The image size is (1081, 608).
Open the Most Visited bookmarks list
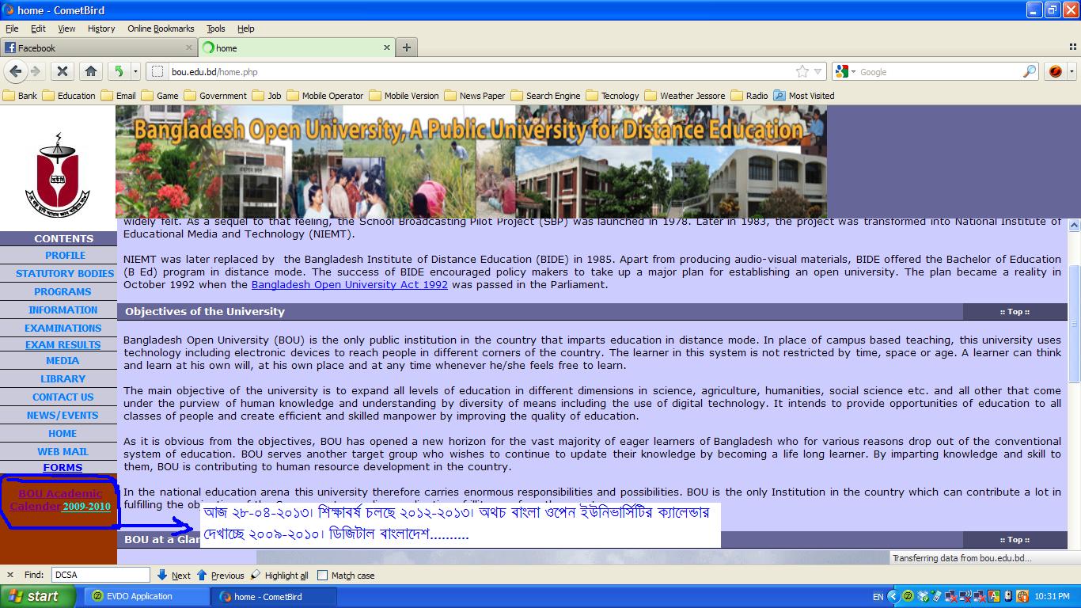[x=804, y=96]
